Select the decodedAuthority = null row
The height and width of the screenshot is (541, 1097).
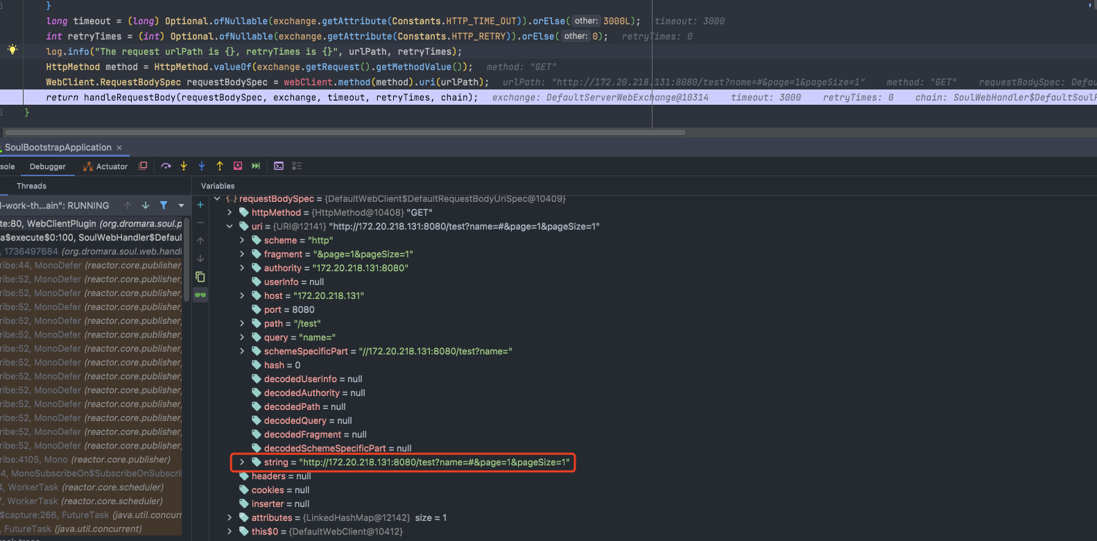(308, 393)
